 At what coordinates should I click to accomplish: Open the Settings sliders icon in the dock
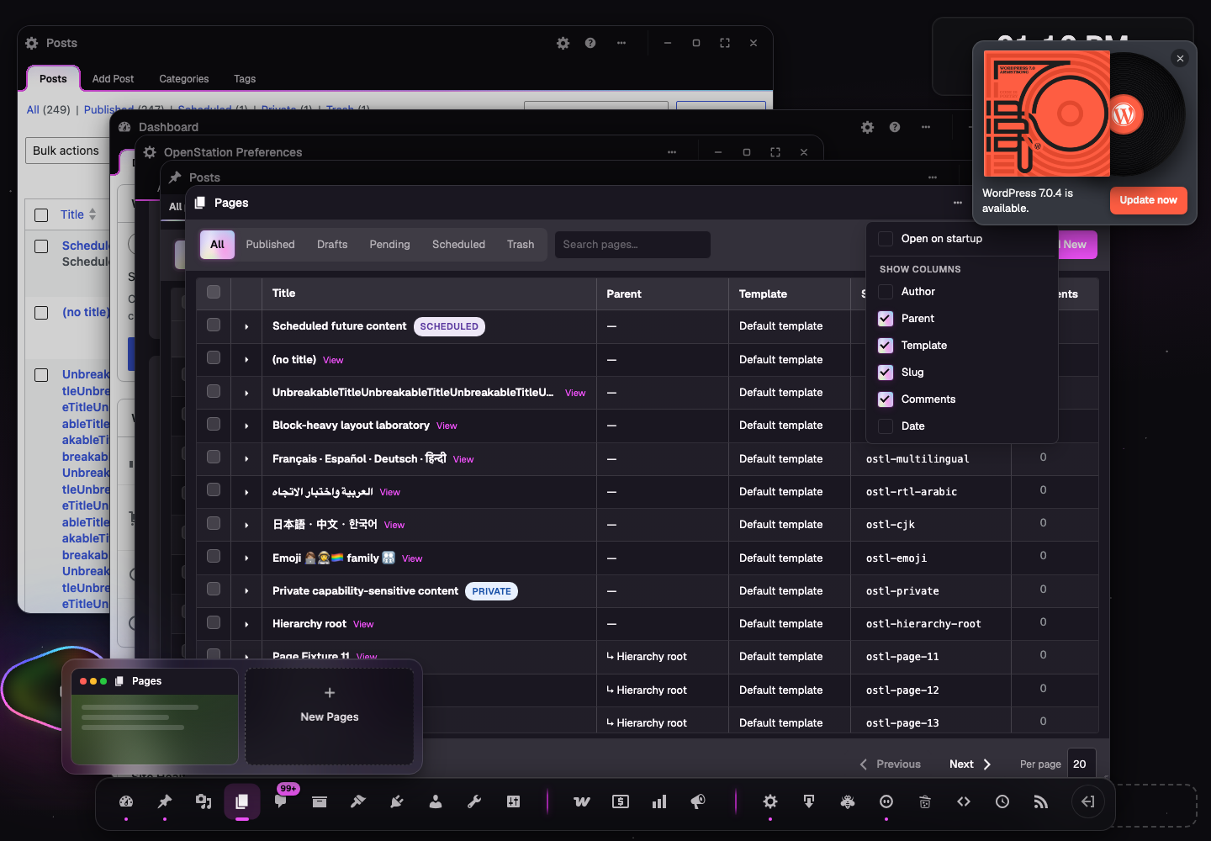coord(513,801)
